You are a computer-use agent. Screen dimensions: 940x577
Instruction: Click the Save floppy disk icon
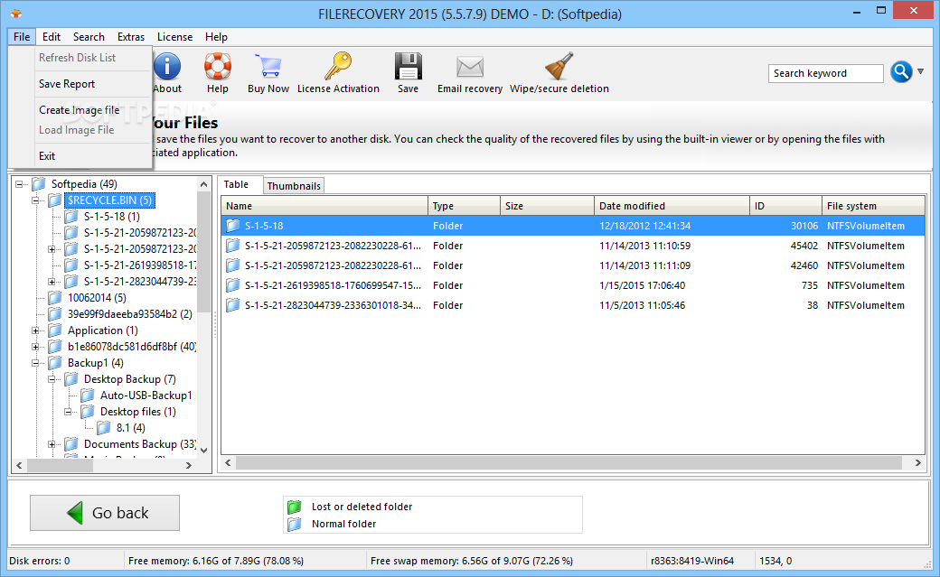point(408,66)
